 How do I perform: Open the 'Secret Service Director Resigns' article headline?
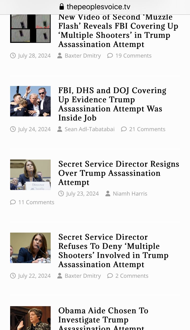click(119, 173)
